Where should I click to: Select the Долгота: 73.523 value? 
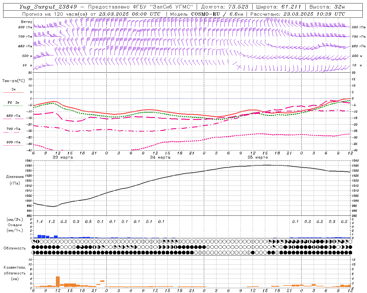(x=225, y=7)
